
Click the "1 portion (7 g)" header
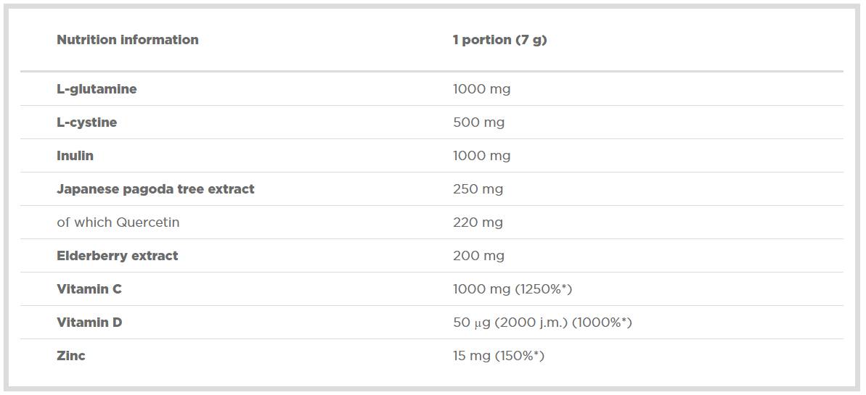pos(499,40)
